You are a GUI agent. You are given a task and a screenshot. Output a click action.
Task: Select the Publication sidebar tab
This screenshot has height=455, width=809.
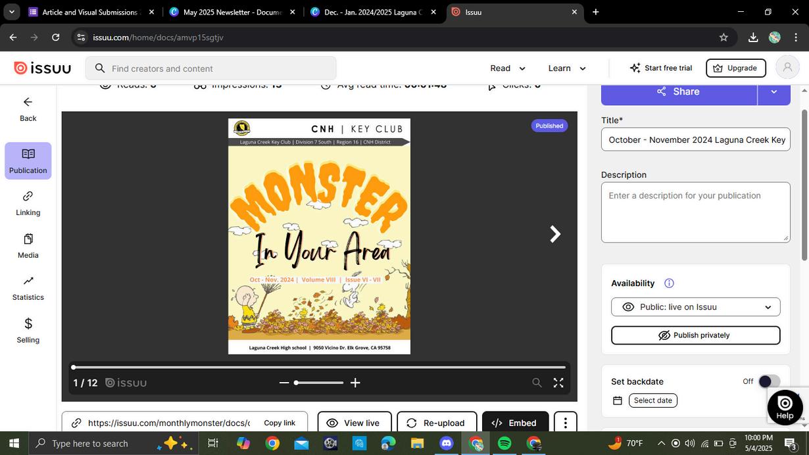28,161
